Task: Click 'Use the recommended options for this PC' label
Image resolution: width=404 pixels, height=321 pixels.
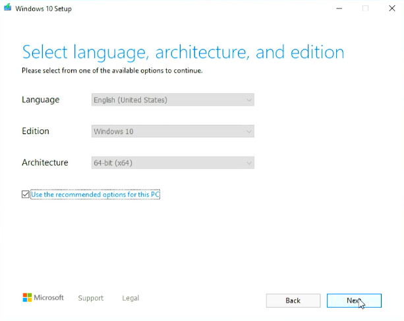Action: (x=95, y=195)
